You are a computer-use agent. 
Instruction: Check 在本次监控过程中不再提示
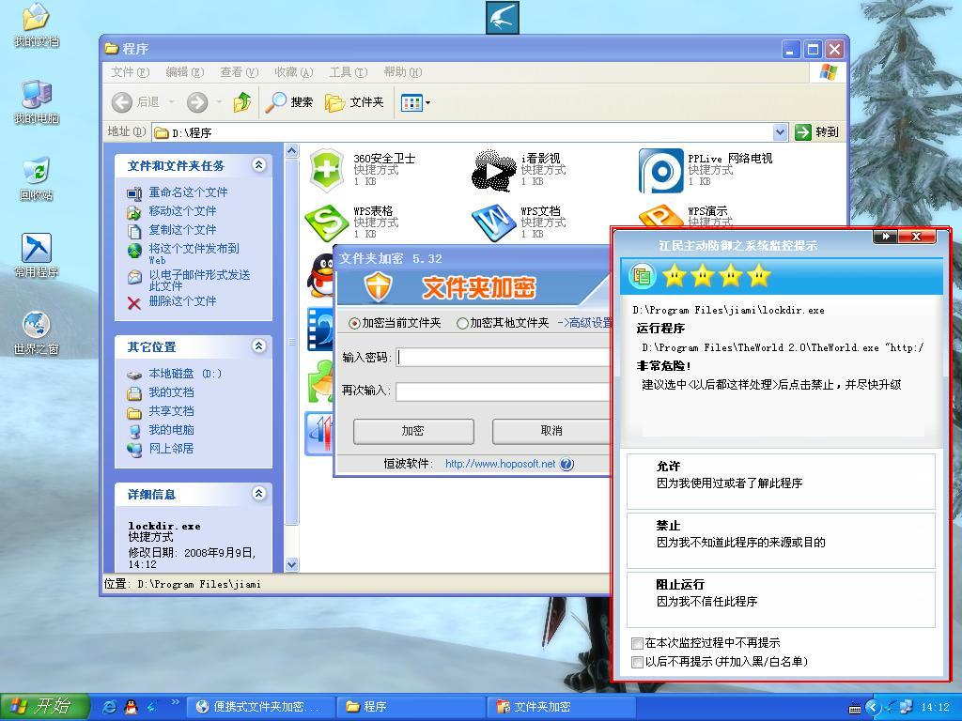pos(637,643)
